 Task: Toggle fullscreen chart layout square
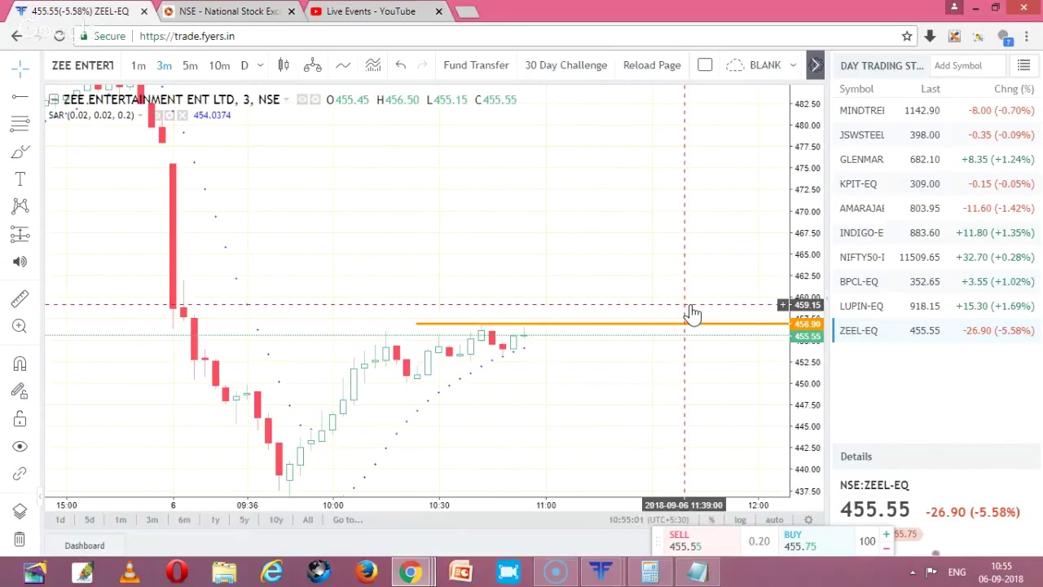point(705,65)
